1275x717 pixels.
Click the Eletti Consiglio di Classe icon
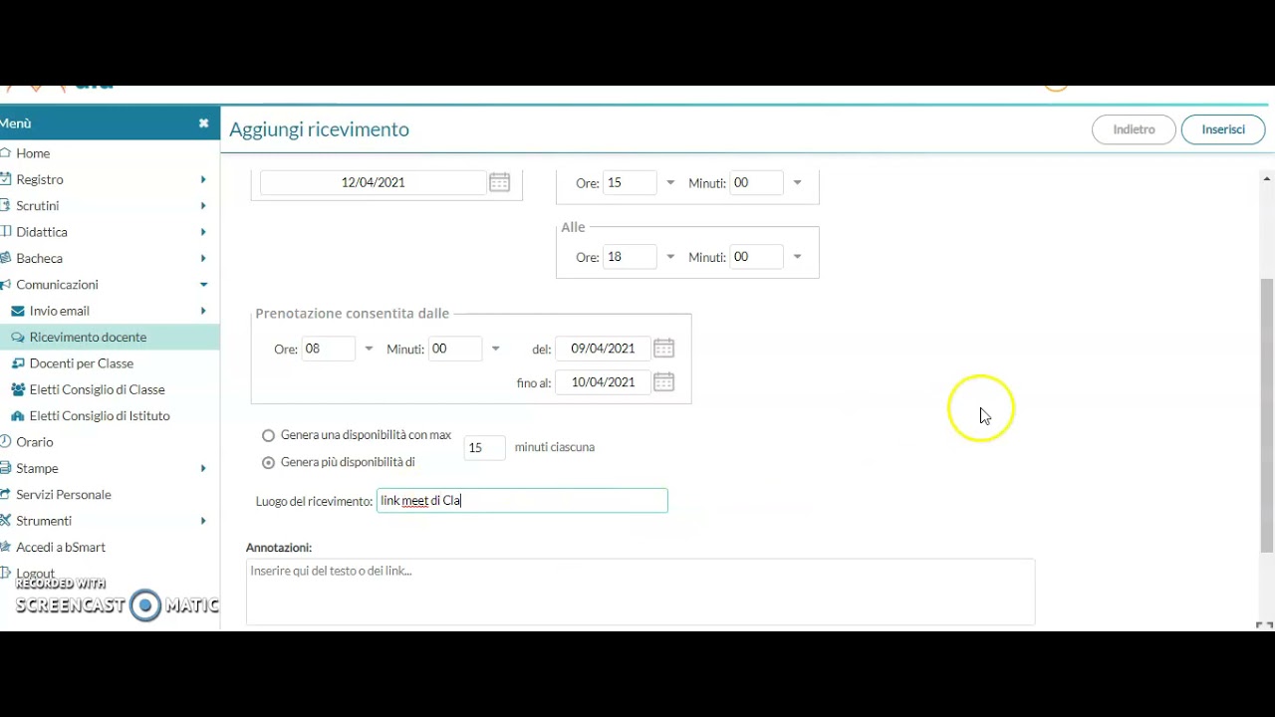pos(18,389)
